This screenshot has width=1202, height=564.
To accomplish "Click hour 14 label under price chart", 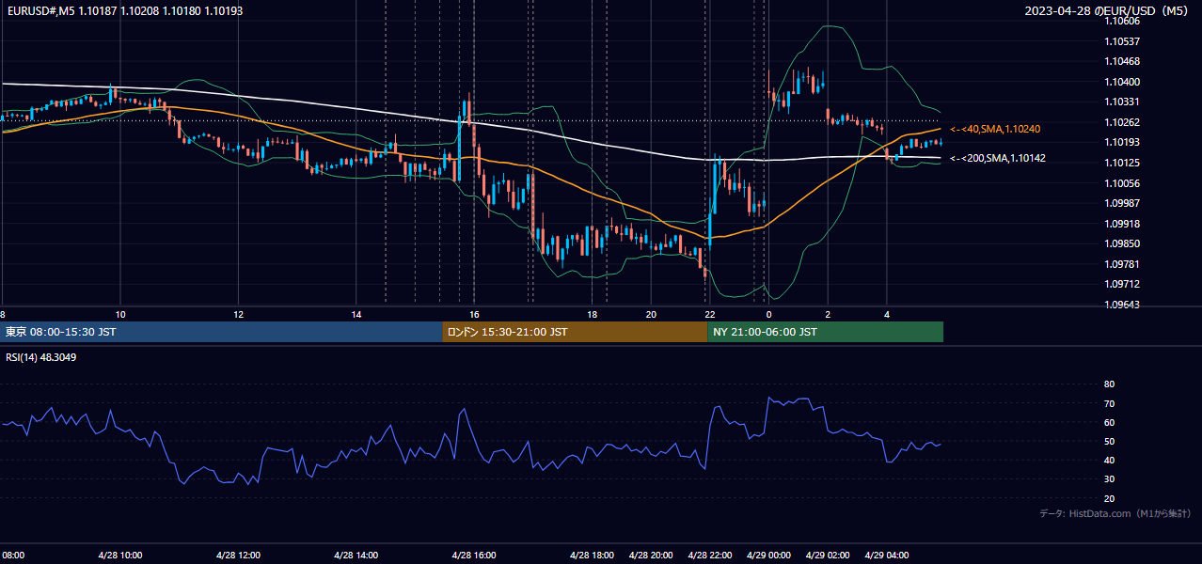I will tap(356, 314).
